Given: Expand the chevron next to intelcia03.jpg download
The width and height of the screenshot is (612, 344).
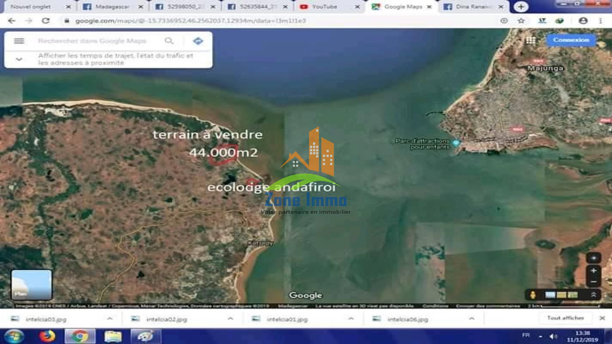Looking at the screenshot, I should pos(109,319).
